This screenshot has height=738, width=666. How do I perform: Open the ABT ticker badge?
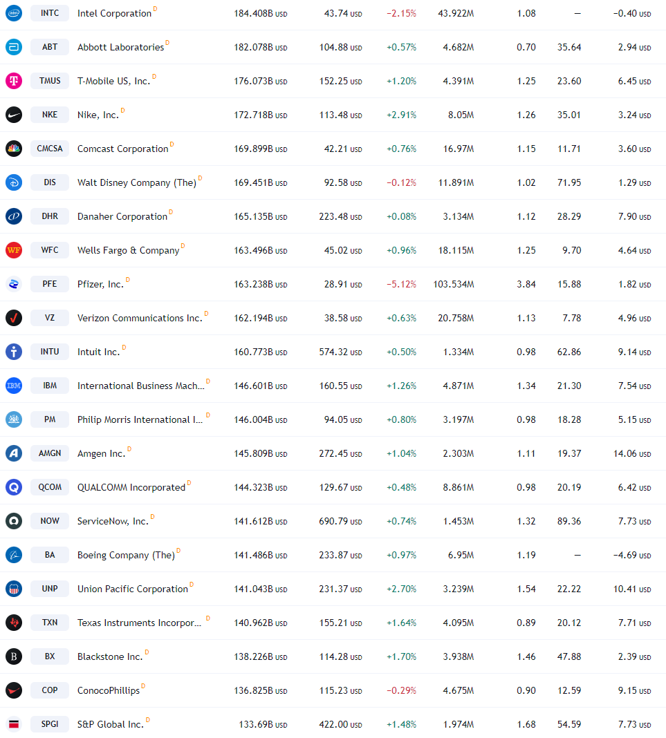tap(50, 47)
